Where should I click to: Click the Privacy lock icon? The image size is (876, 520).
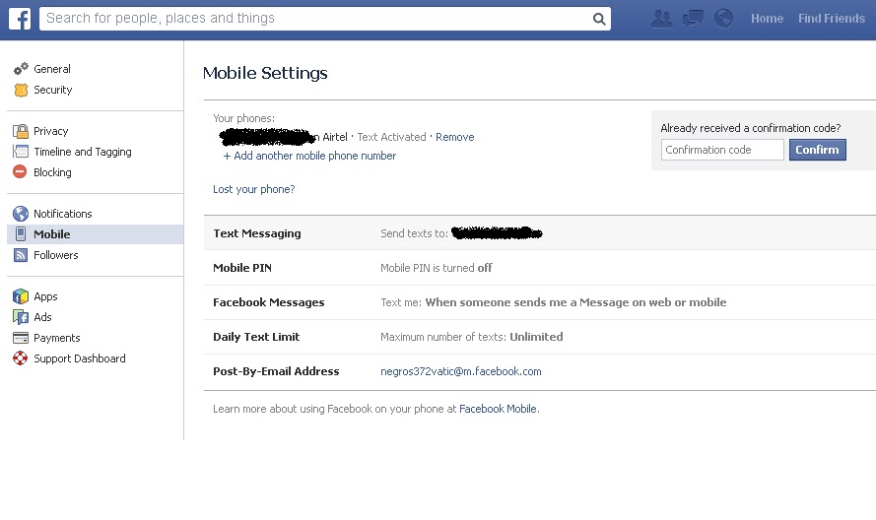21,131
